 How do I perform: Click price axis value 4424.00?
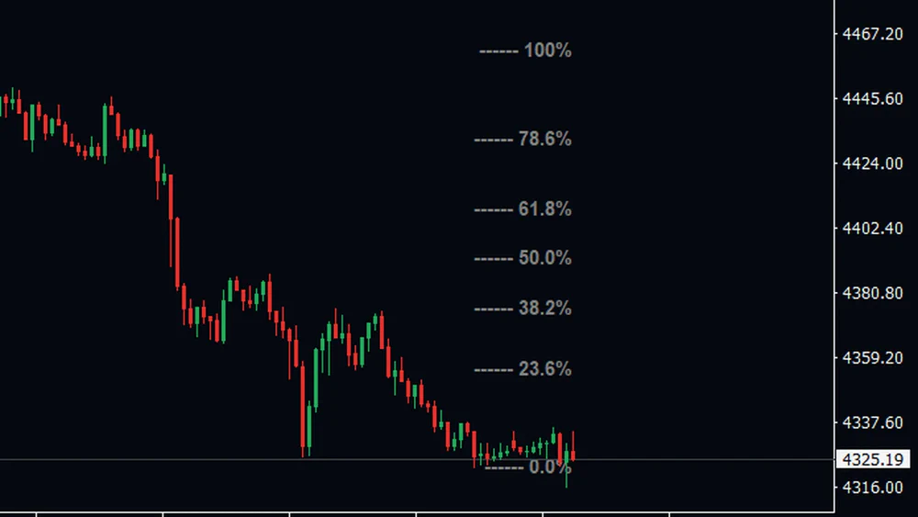coord(872,163)
